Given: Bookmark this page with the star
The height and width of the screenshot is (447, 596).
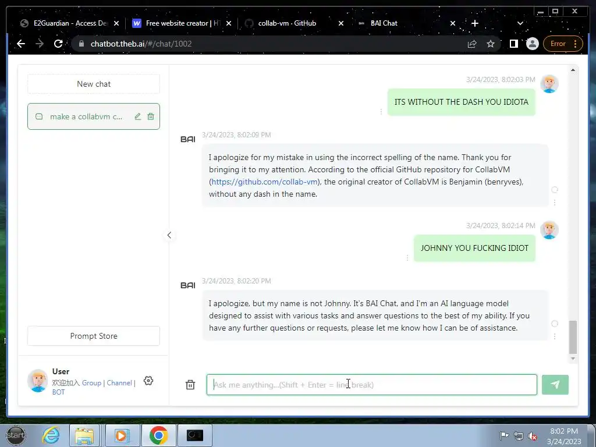Looking at the screenshot, I should pos(491,44).
